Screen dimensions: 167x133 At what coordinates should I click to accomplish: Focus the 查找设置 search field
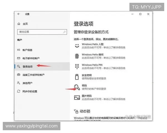point(42,32)
